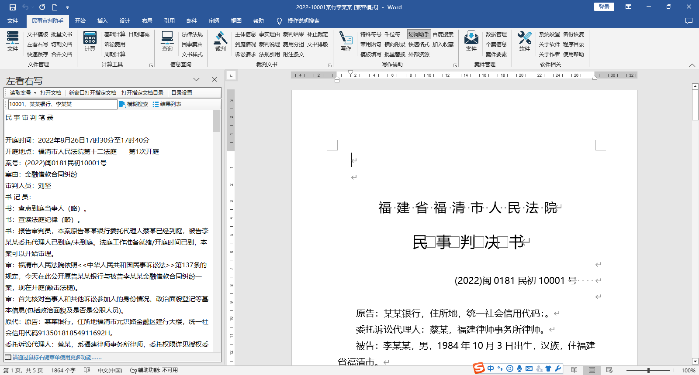
Task: Click the Sogou soft keyboard icon
Action: tap(529, 368)
